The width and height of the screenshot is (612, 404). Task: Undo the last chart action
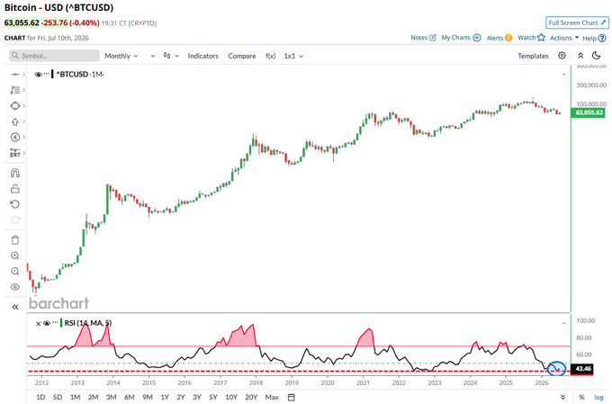pyautogui.click(x=14, y=204)
